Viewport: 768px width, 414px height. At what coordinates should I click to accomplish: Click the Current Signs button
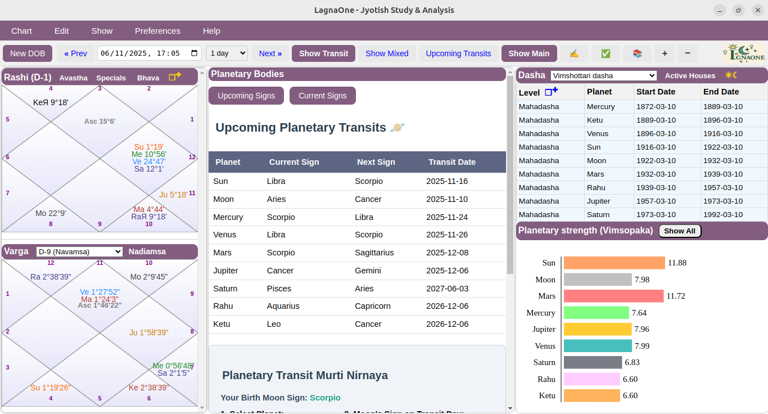pos(323,96)
